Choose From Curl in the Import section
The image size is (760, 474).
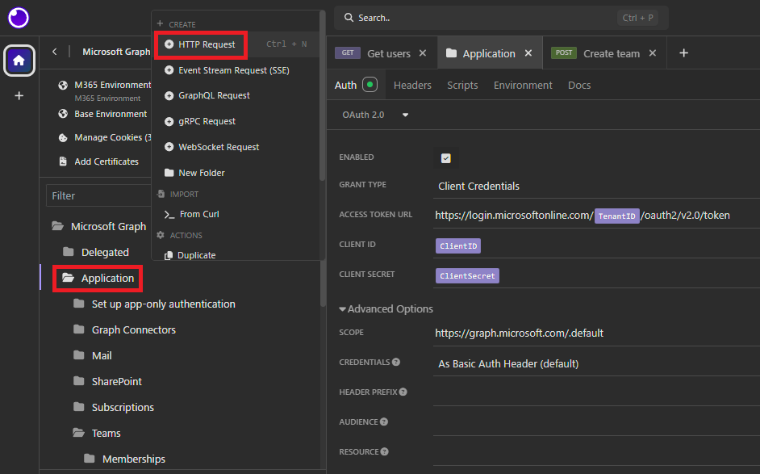198,214
